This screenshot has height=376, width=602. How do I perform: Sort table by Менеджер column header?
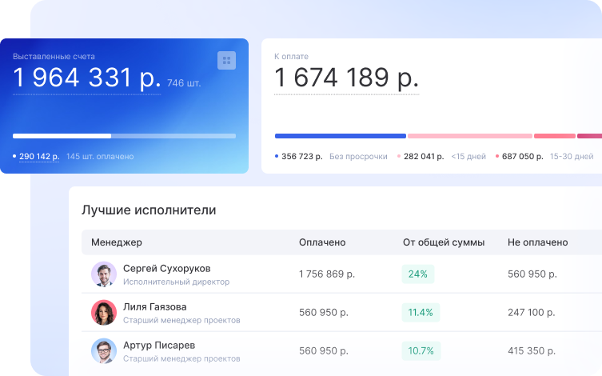coord(116,242)
